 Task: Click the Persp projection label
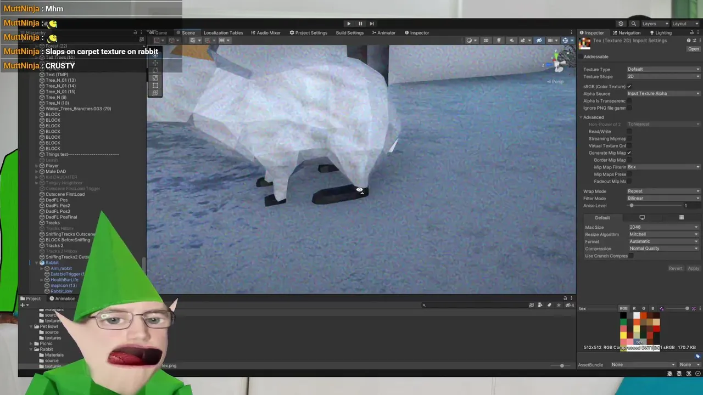[556, 82]
